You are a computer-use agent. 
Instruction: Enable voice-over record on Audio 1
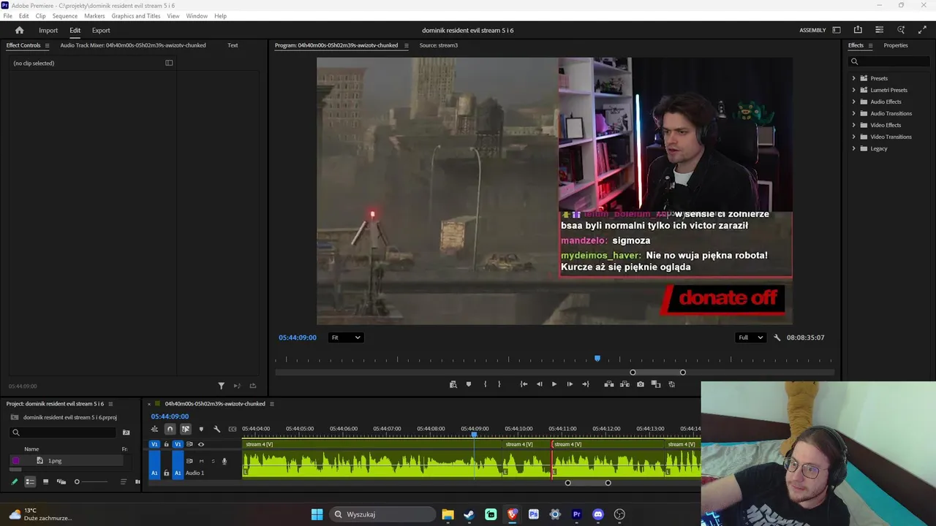coord(224,461)
